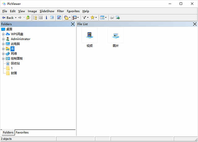This screenshot has width=198, height=142.
Task: Open the Edit menu
Action: [13, 11]
